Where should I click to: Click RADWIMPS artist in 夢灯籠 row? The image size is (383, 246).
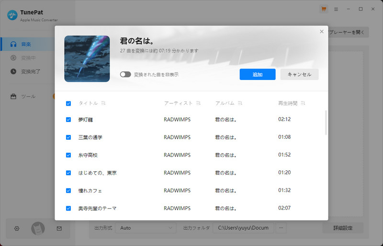click(x=177, y=120)
